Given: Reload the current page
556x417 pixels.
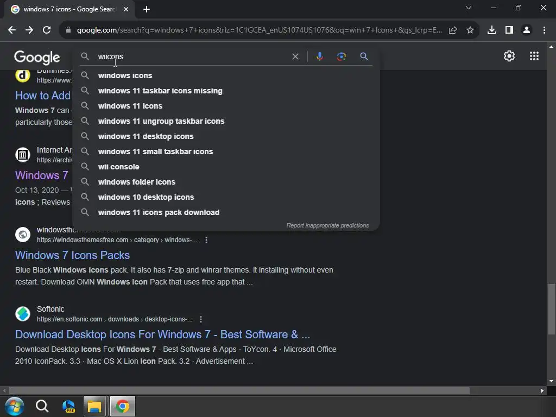Looking at the screenshot, I should point(47,30).
